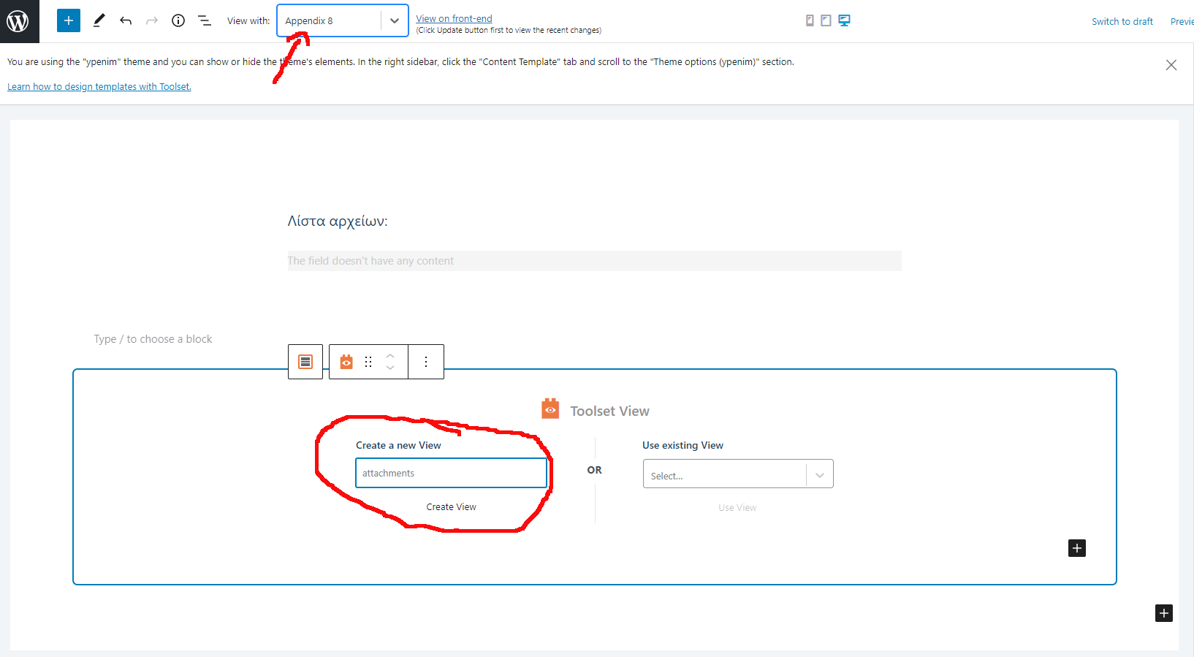Click the 'View on front-end' link
This screenshot has height=657, width=1194.
[x=454, y=18]
